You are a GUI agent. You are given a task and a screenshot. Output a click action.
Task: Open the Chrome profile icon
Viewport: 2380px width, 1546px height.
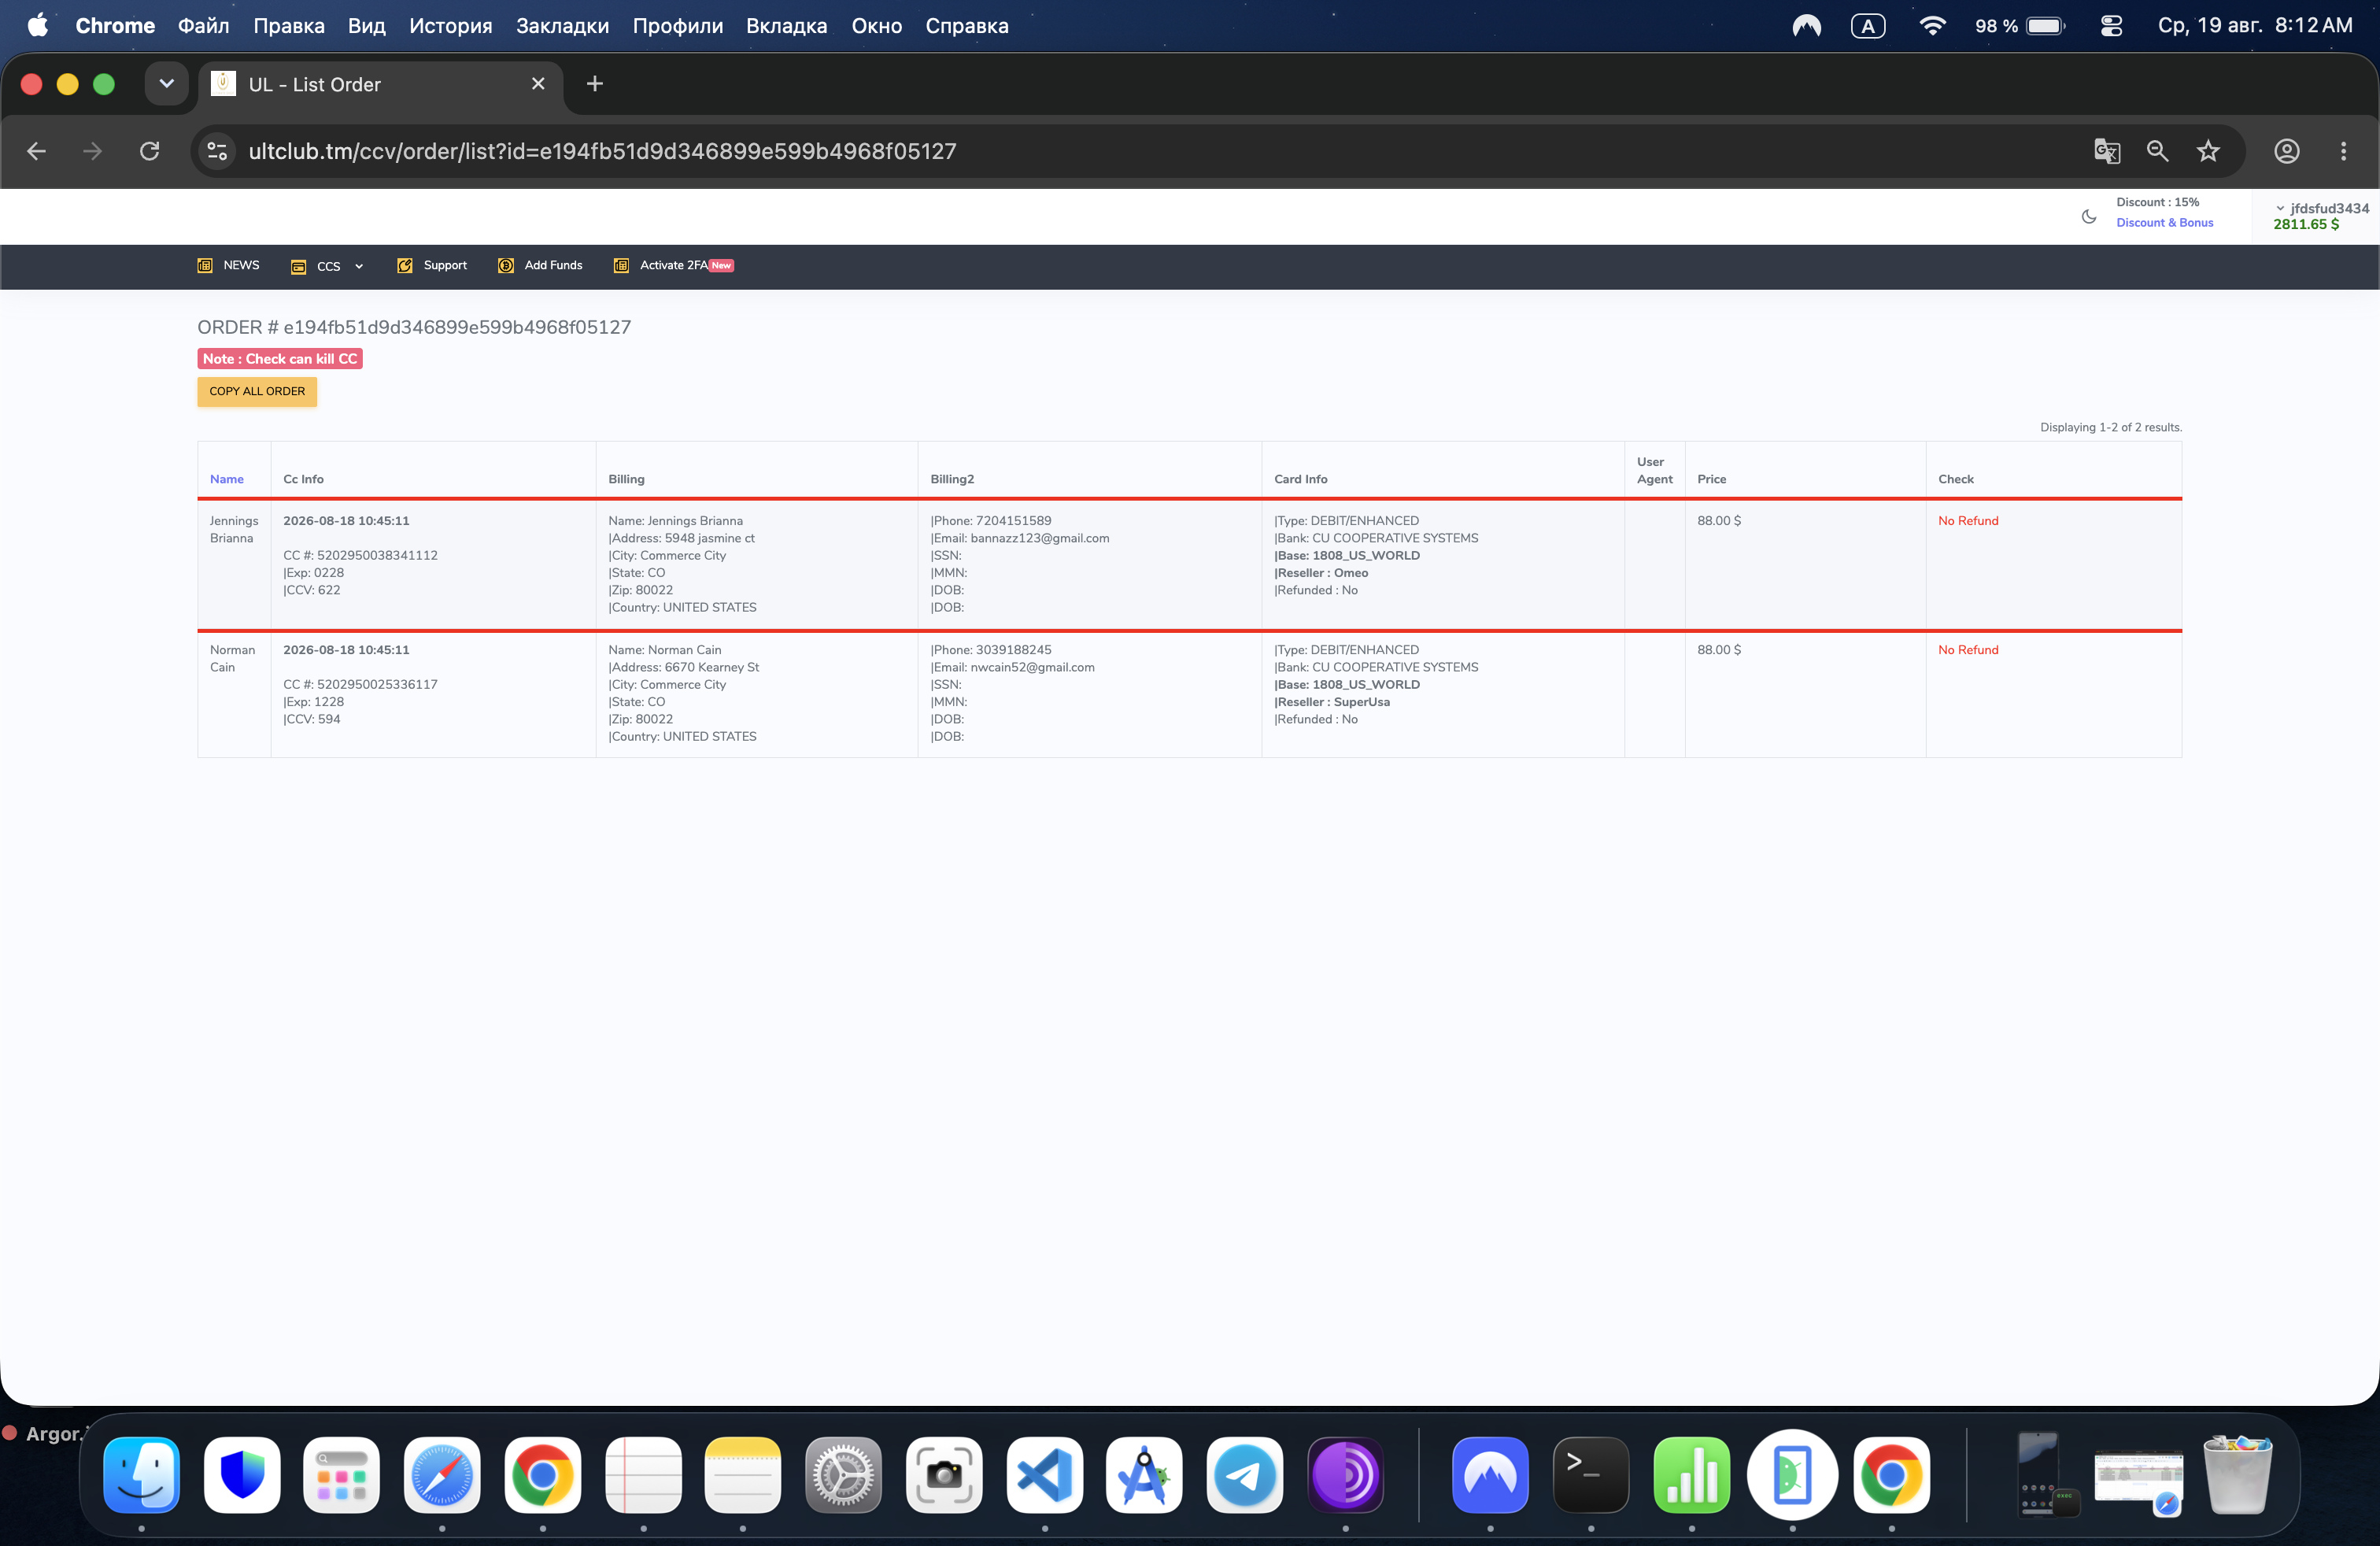[x=2287, y=151]
